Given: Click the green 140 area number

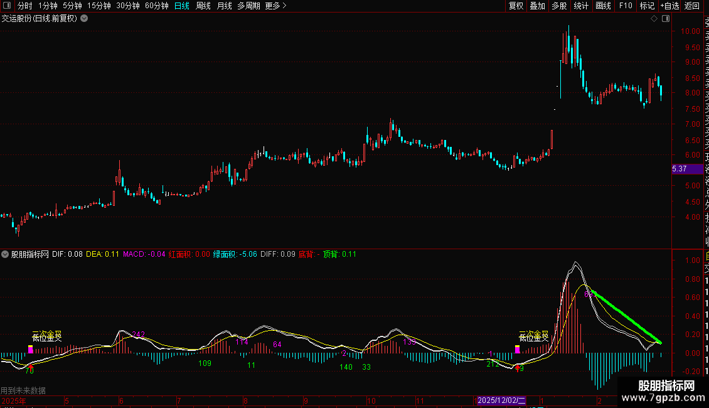Looking at the screenshot, I should 346,367.
